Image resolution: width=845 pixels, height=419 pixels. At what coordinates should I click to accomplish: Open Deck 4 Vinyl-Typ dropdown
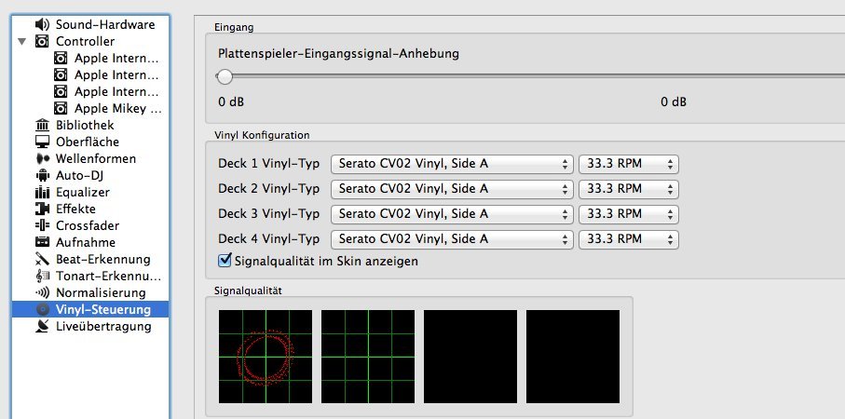click(451, 239)
